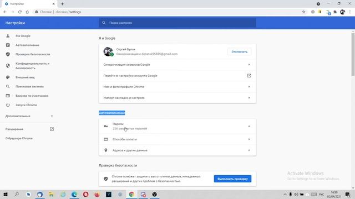Screen dimensions: 355x199
Task: Click the volume icon in system tray
Action: click(296, 194)
